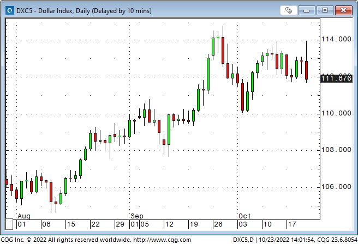This screenshot has height=244, width=358.
Task: Click the tall green candle near Sep 12
Action: [x=169, y=130]
